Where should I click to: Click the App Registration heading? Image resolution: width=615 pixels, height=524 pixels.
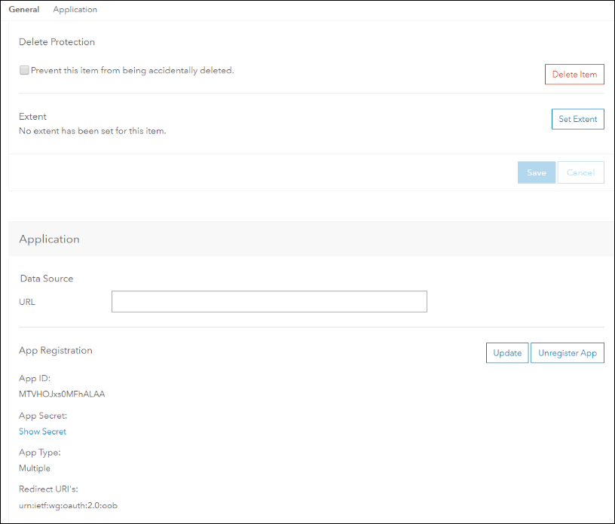(56, 350)
